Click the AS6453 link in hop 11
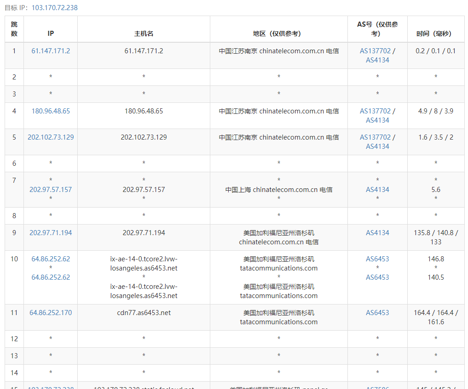The width and height of the screenshot is (468, 389). point(377,313)
